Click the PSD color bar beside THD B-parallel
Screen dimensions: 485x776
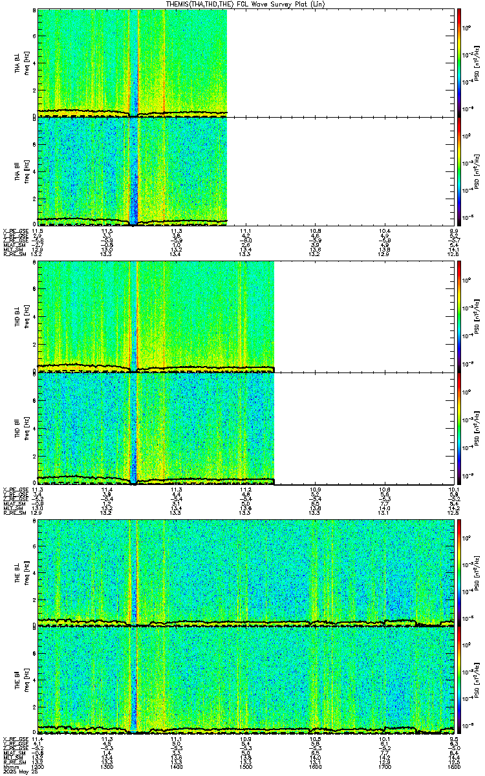tap(459, 428)
